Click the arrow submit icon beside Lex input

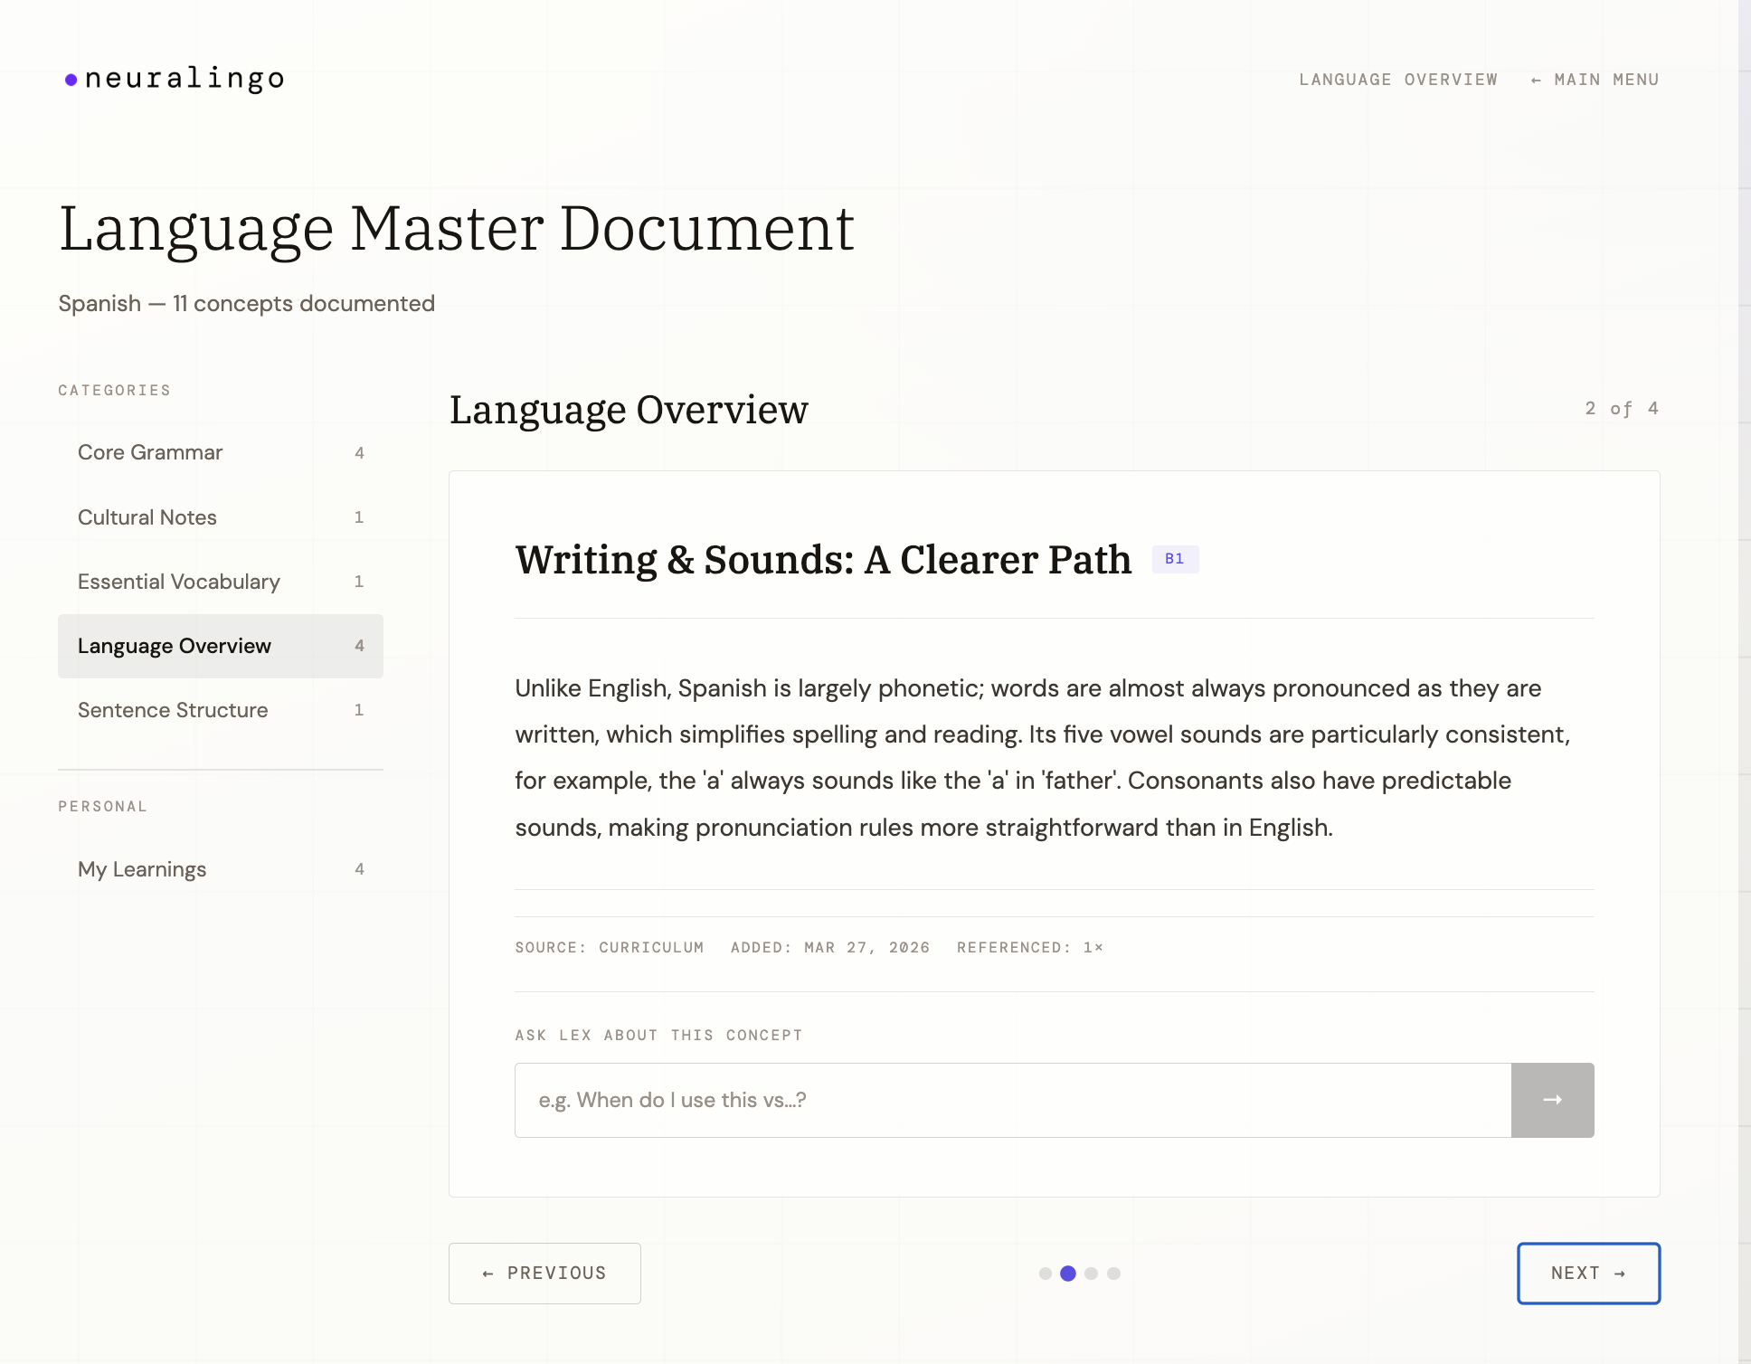(x=1552, y=1100)
